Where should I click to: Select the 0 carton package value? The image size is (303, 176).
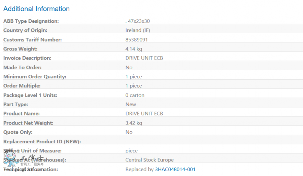click(x=135, y=95)
